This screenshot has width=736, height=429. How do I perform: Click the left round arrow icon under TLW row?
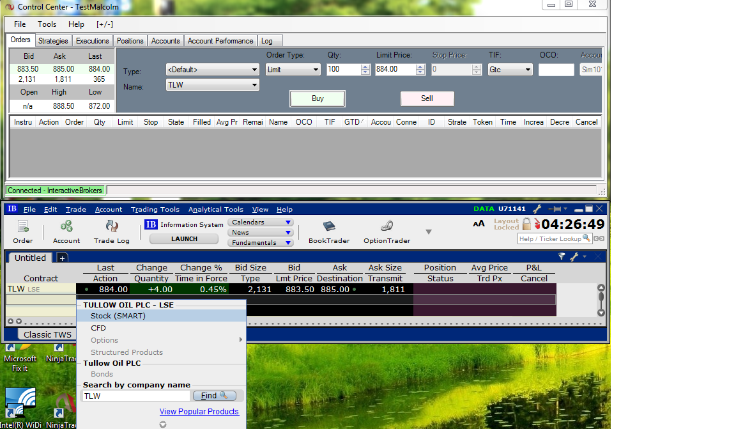pos(10,322)
